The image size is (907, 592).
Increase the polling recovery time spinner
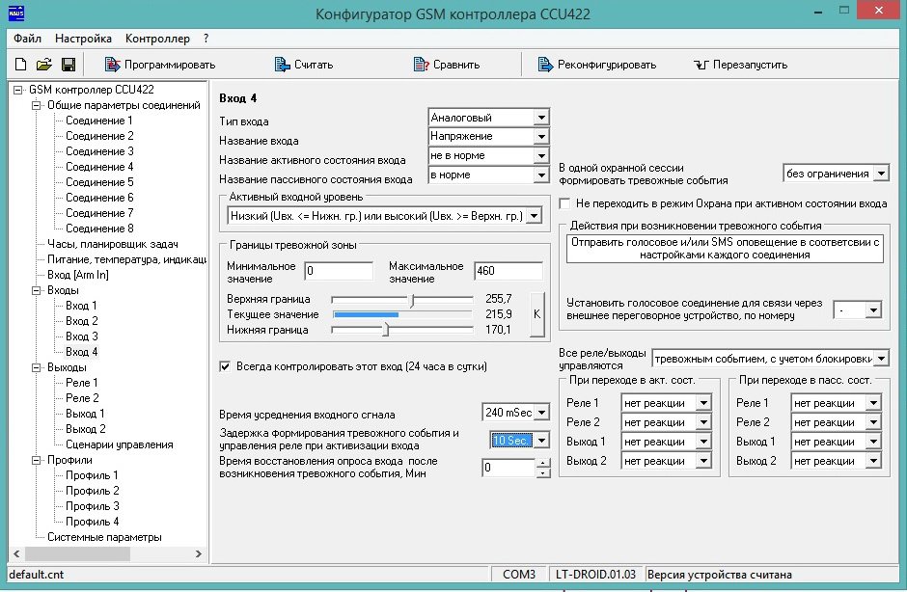pyautogui.click(x=542, y=463)
